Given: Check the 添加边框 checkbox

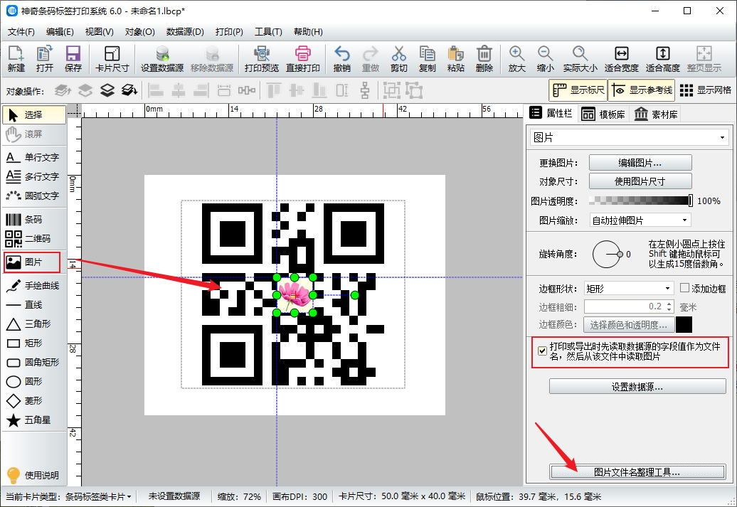Looking at the screenshot, I should point(685,288).
